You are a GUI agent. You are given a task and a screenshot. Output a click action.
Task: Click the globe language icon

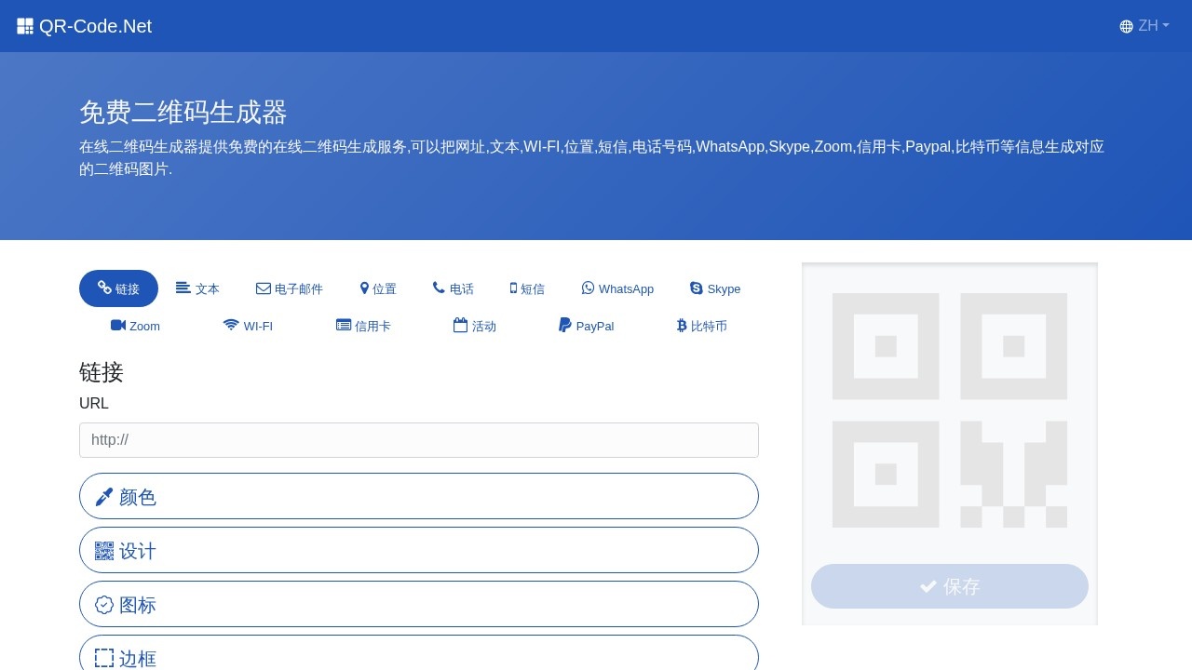[x=1127, y=26]
